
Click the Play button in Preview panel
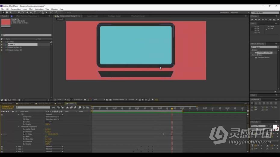point(259,20)
